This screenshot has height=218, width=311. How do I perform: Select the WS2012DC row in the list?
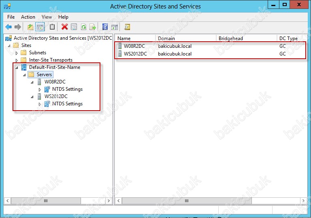211,53
